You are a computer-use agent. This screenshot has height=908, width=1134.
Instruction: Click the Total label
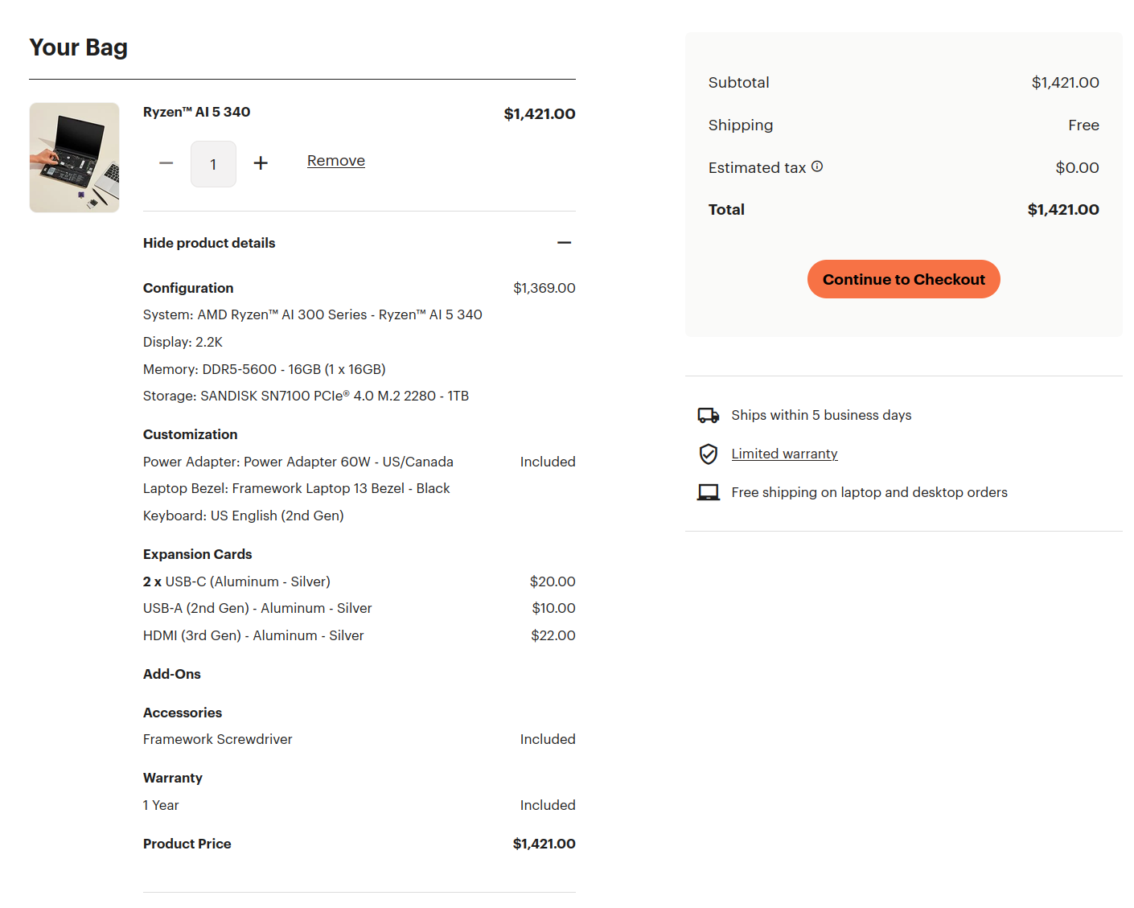[726, 209]
